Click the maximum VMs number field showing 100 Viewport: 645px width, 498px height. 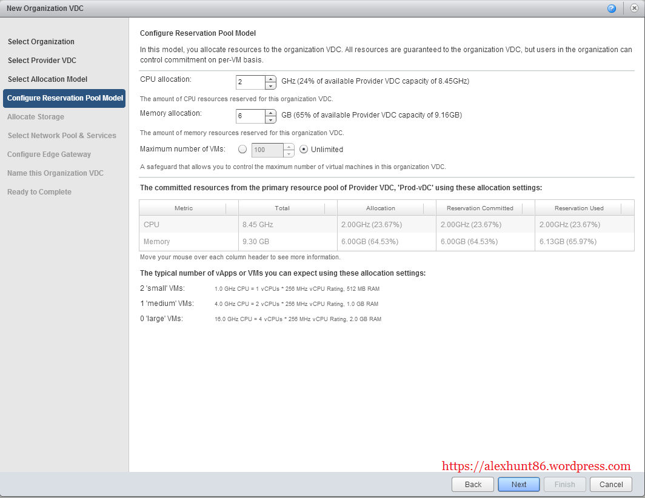click(x=267, y=150)
